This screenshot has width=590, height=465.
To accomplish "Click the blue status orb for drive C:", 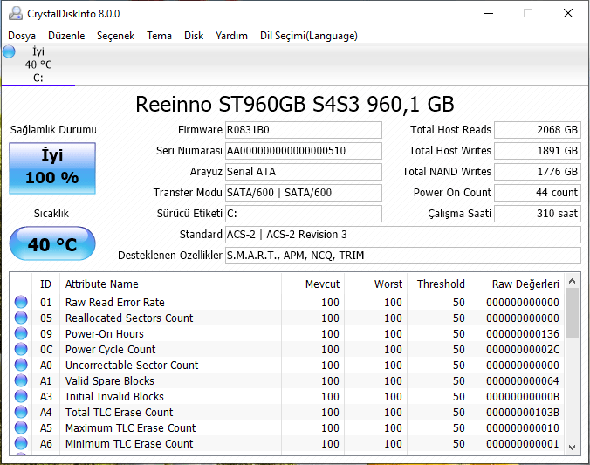I will [x=10, y=52].
